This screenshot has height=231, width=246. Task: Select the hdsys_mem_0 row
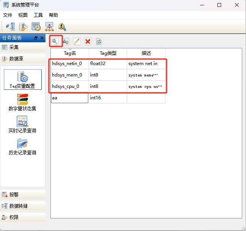108,75
